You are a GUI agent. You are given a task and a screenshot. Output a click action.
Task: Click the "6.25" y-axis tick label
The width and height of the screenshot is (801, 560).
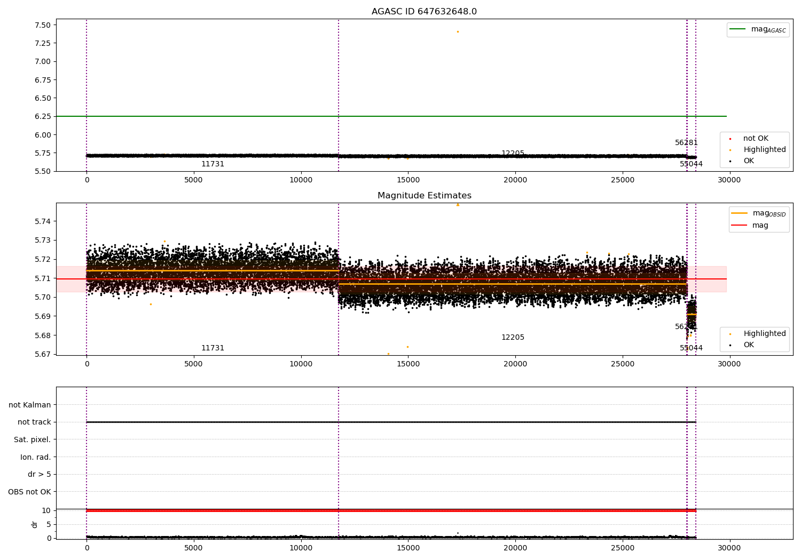pos(42,116)
